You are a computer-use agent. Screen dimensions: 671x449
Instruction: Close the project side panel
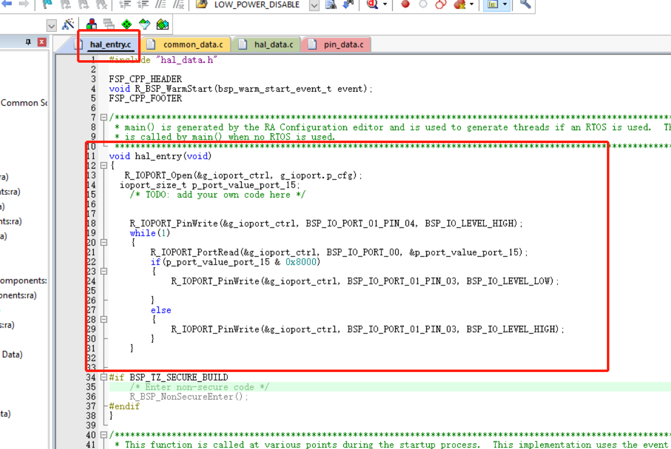(42, 42)
